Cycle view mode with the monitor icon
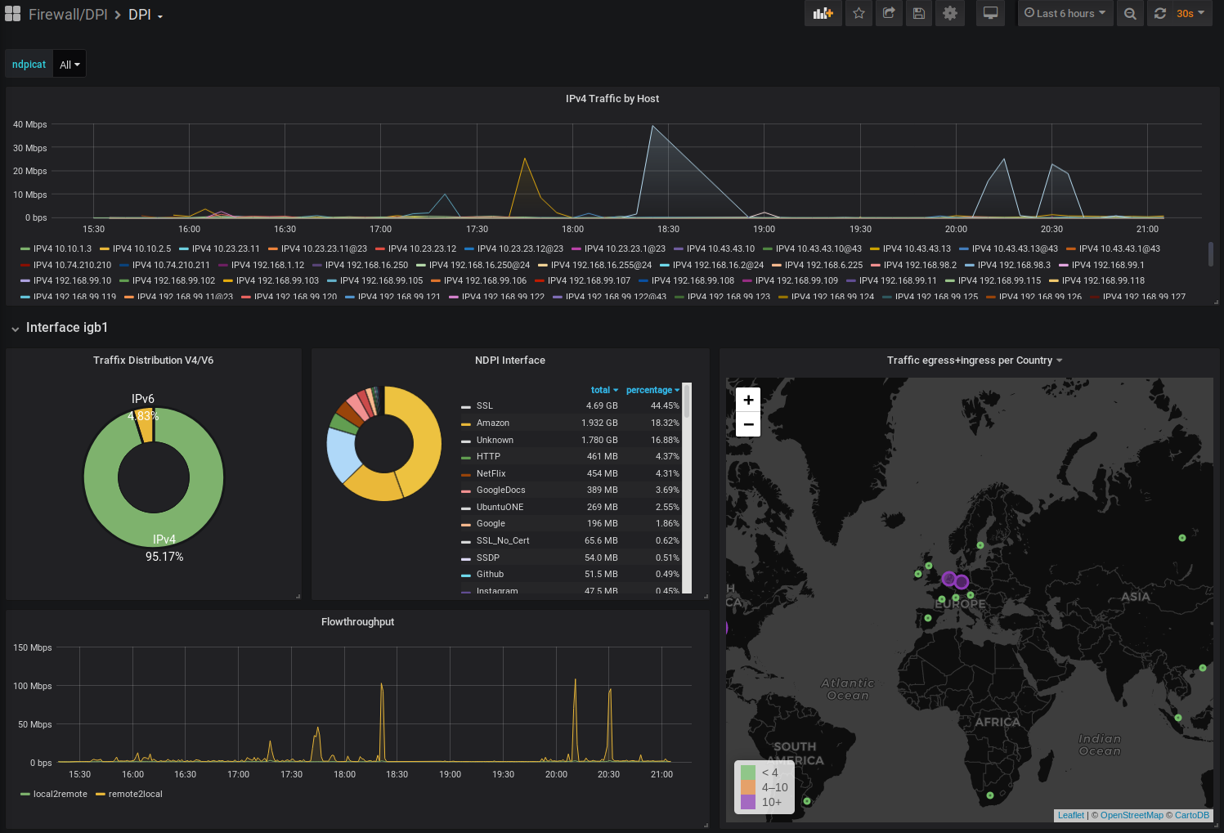Screen dimensions: 1224x833 coord(990,13)
